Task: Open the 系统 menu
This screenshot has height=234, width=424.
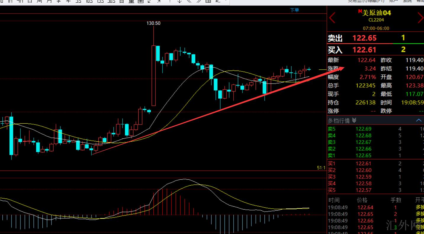Action: [407, 1]
